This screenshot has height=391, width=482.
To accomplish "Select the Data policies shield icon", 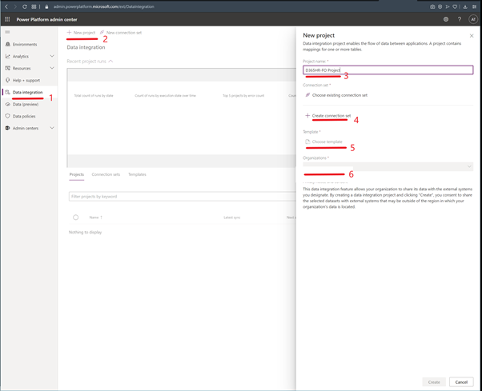I will coord(8,116).
